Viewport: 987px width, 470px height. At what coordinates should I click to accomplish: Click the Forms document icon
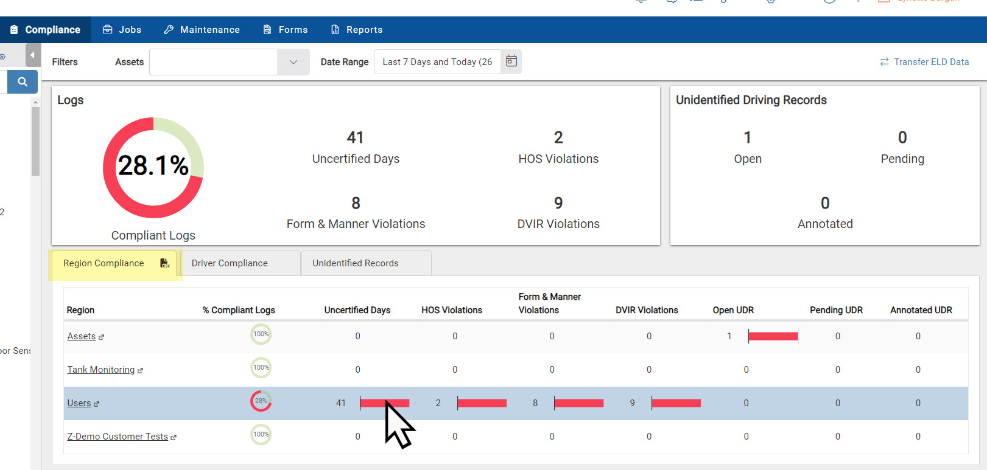267,29
